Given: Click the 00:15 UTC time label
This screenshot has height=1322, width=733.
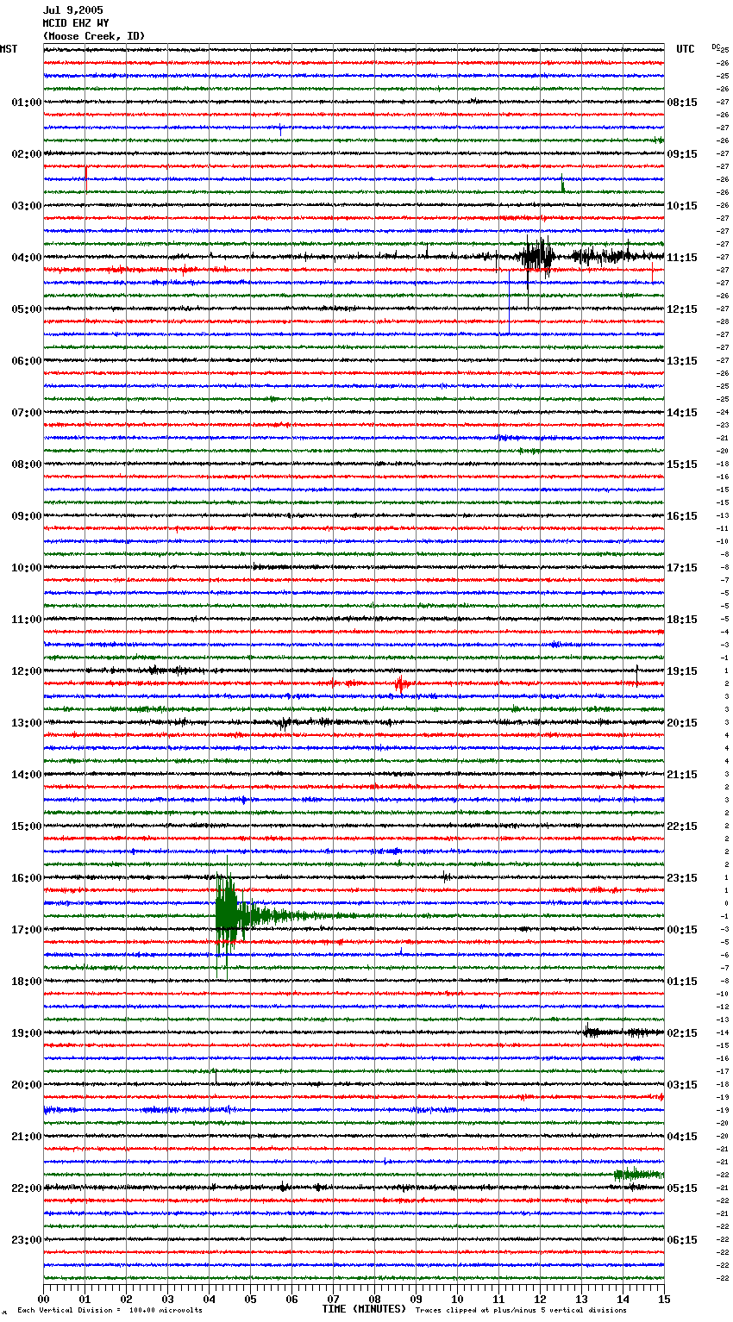Looking at the screenshot, I should point(682,930).
